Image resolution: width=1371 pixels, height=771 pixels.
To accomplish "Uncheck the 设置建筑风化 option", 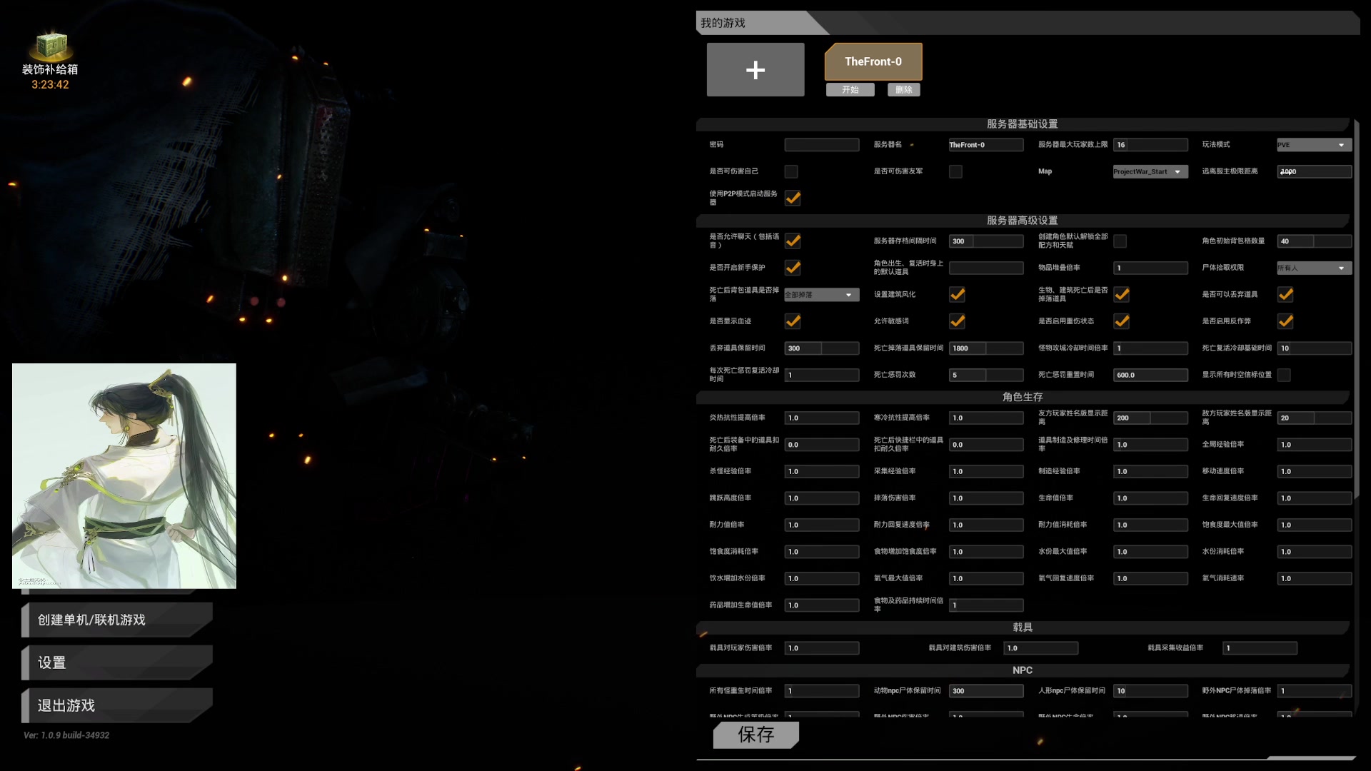I will 957,295.
